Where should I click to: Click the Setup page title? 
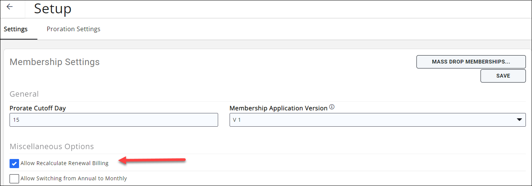coord(53,9)
